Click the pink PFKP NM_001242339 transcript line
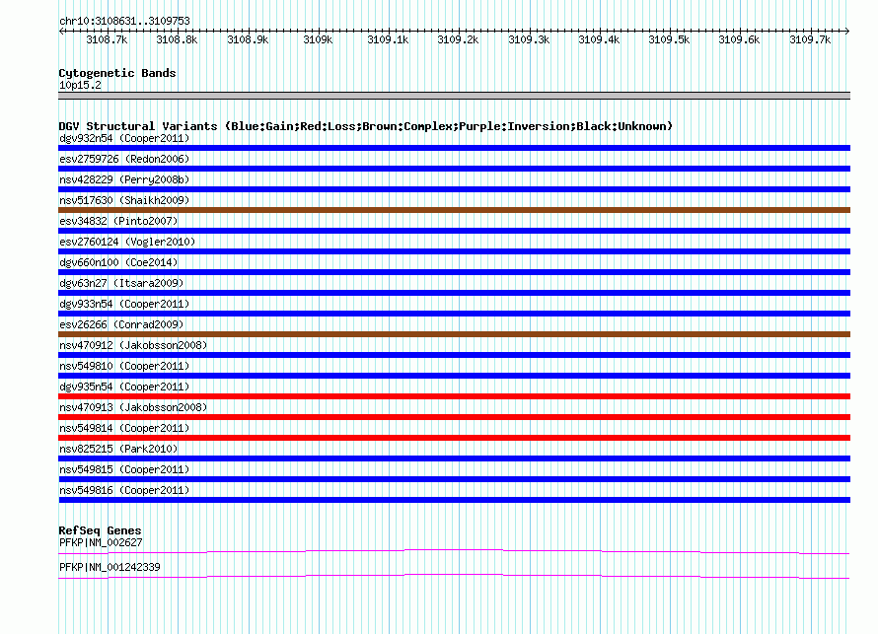 coord(454,577)
